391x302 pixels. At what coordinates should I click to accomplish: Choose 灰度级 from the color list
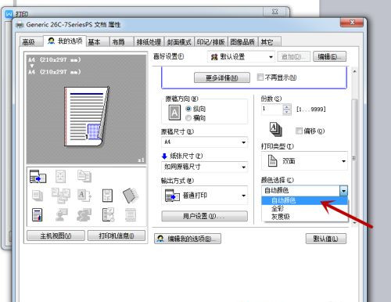[281, 217]
